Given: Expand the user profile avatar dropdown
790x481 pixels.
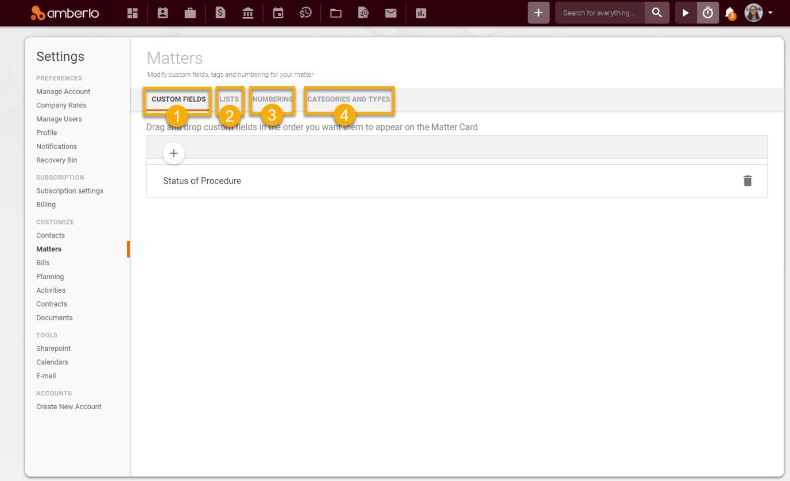Looking at the screenshot, I should pyautogui.click(x=758, y=13).
